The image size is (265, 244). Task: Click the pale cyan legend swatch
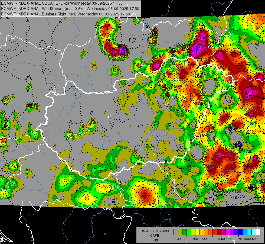[254, 232]
